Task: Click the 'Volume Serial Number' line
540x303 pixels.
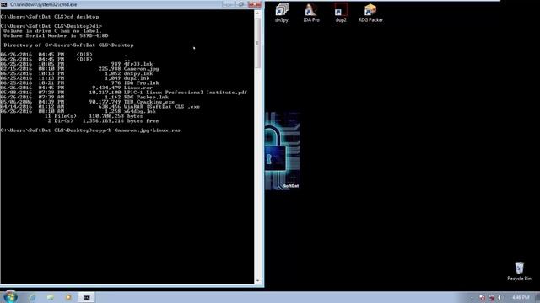Action: coord(56,35)
